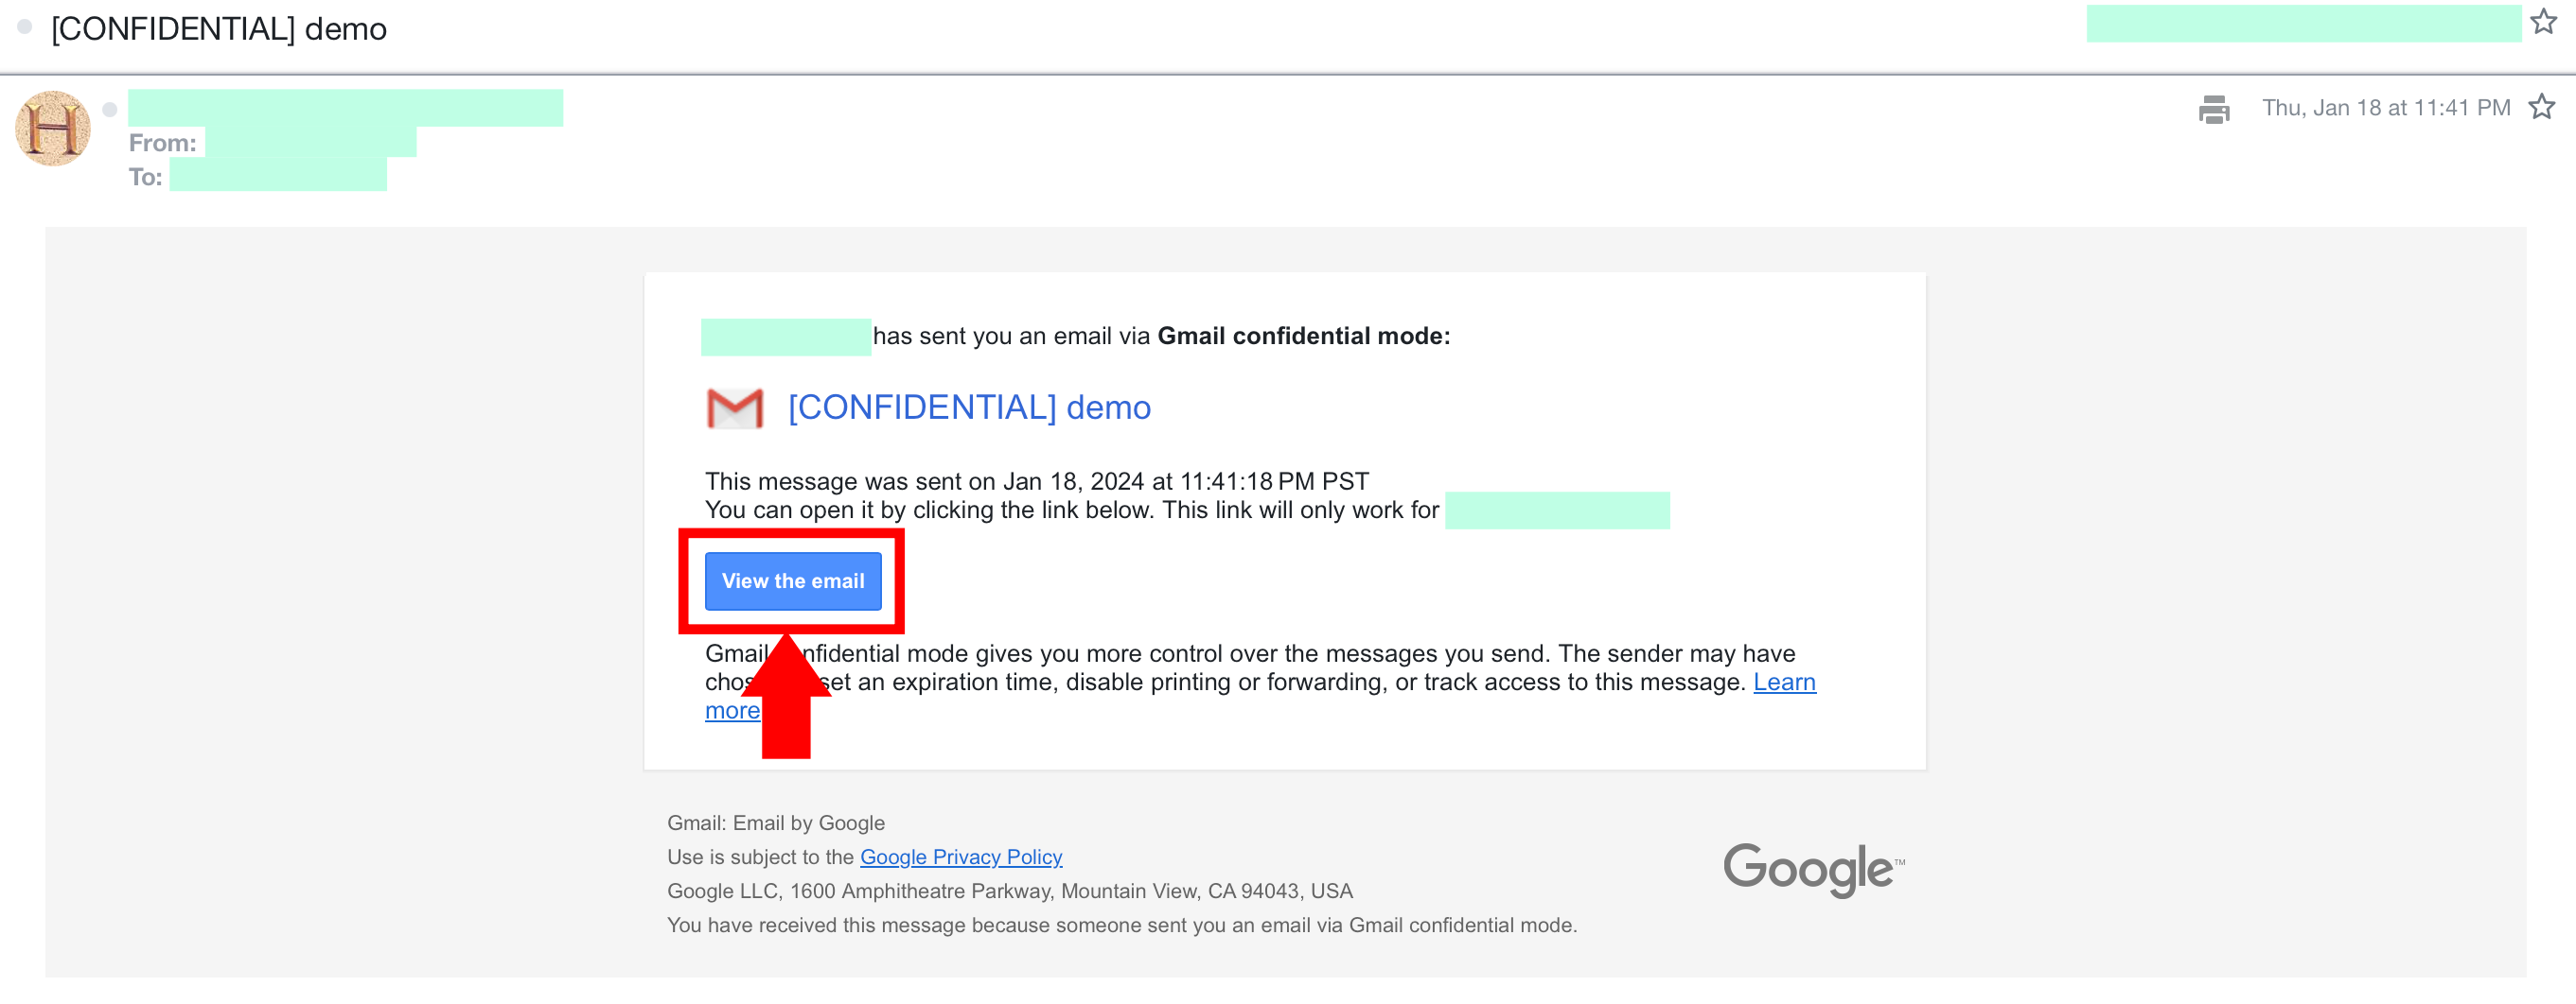Viewport: 2576px width, 1004px height.
Task: Click the unread dot beside the subject title
Action: pyautogui.click(x=25, y=27)
